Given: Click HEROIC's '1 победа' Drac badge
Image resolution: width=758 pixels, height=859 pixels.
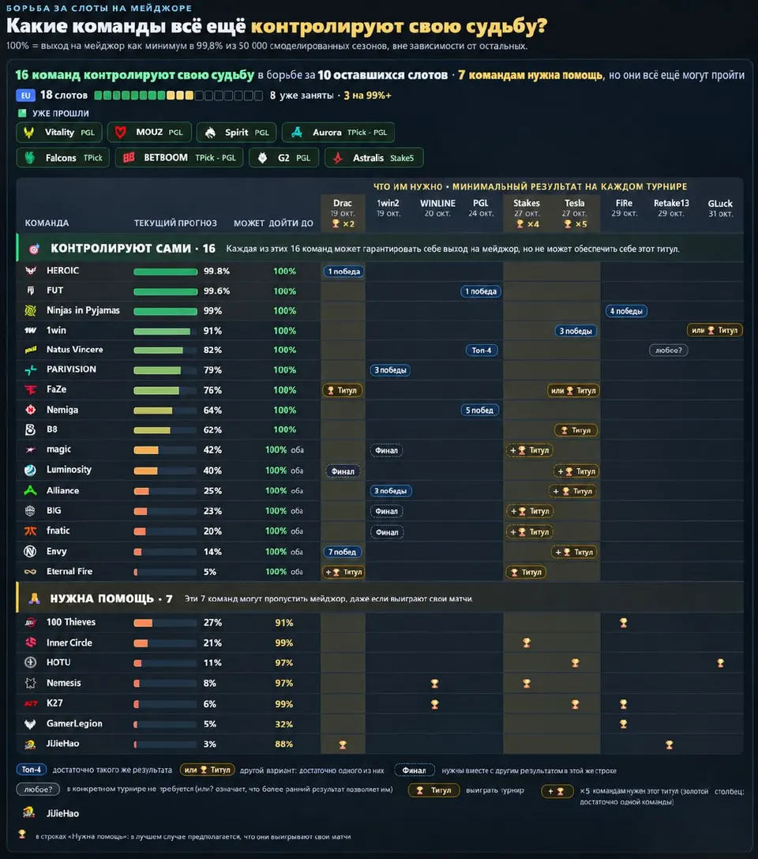Looking at the screenshot, I should [343, 272].
